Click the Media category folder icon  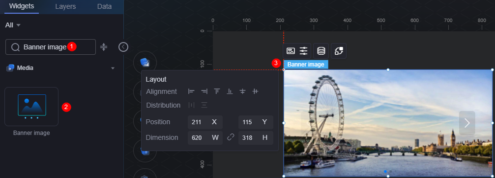click(x=10, y=68)
